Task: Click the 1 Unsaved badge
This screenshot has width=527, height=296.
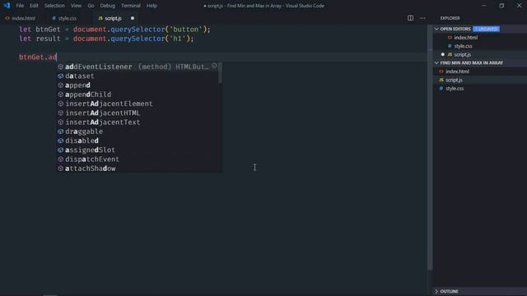Action: click(486, 29)
